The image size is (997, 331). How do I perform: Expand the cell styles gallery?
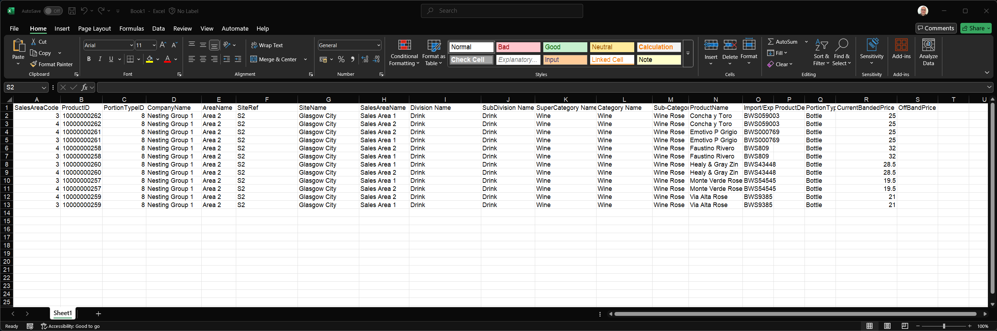[688, 54]
